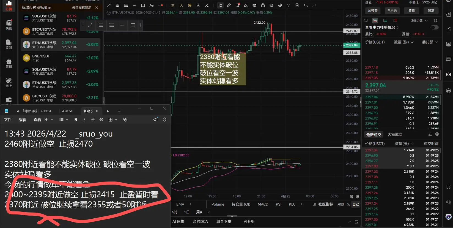Screen dimensions: 453x228
Task: Switch to the 4.20.txt notepad tab
Action: 67,111
